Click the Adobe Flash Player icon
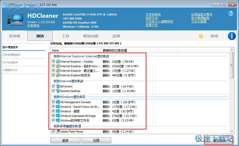 (x=58, y=131)
